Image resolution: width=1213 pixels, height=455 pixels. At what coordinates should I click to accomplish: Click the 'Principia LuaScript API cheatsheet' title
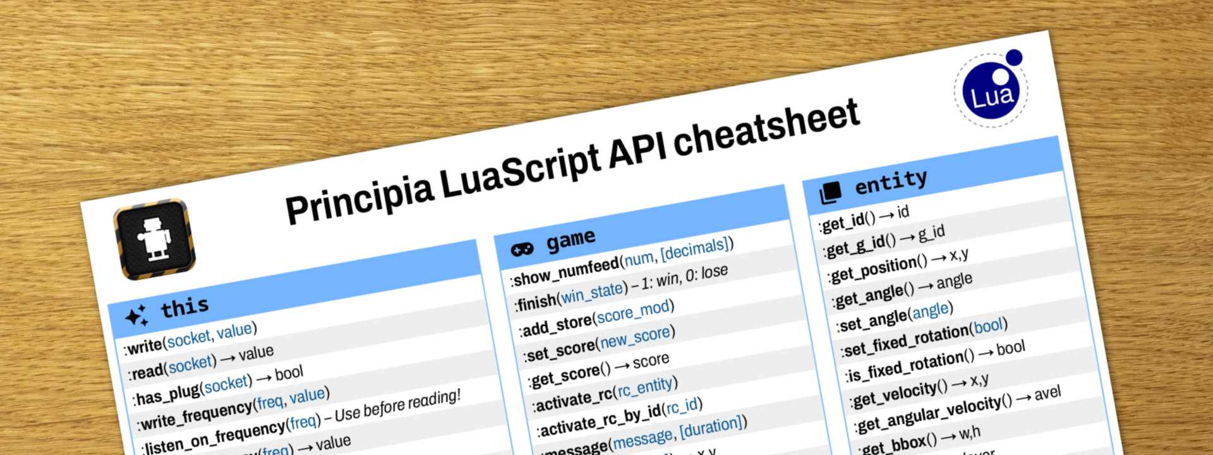[572, 162]
